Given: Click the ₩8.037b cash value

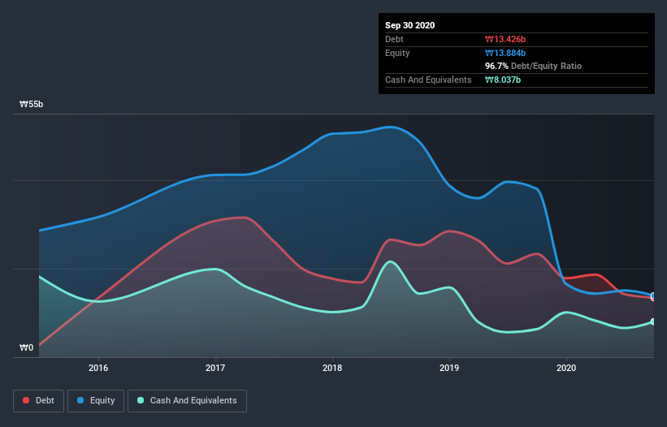Looking at the screenshot, I should 503,80.
